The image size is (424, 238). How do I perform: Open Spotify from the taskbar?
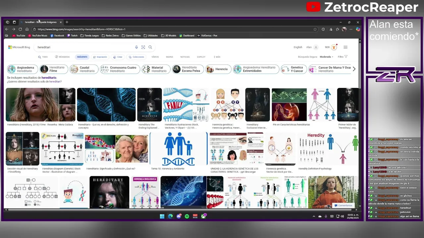187,216
